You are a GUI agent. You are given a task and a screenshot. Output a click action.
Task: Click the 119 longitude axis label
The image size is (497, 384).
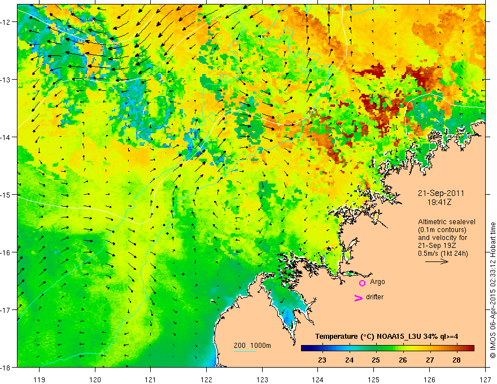pos(40,379)
